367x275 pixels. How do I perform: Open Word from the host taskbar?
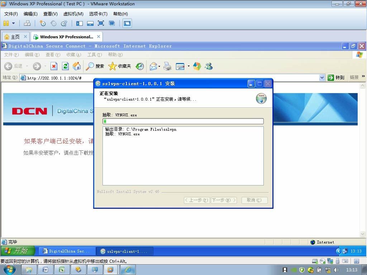coord(45,270)
